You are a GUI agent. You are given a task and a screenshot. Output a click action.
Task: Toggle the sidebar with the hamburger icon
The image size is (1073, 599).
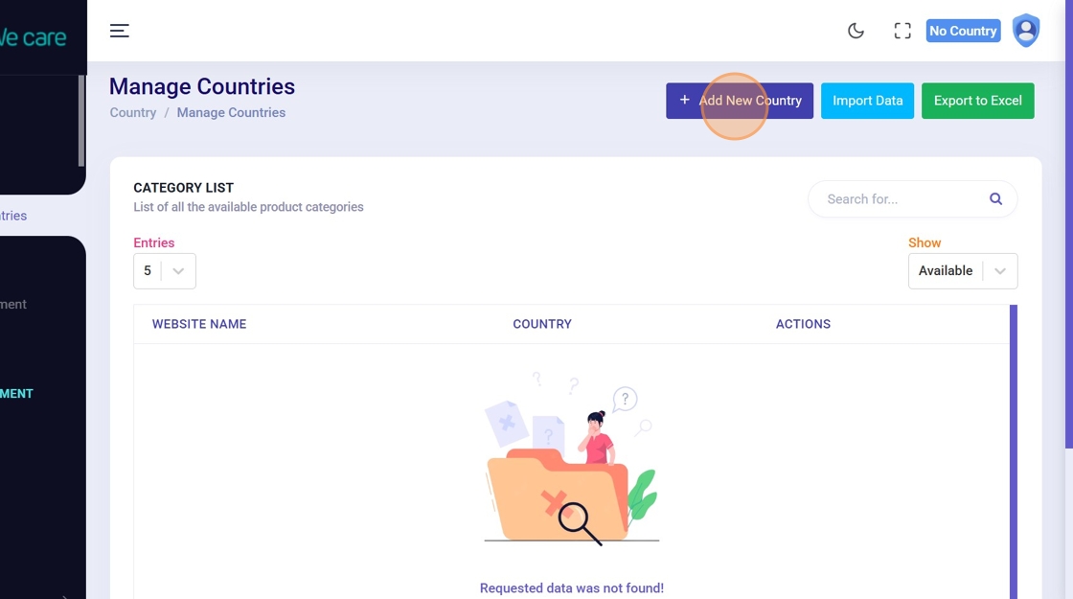[x=119, y=31]
